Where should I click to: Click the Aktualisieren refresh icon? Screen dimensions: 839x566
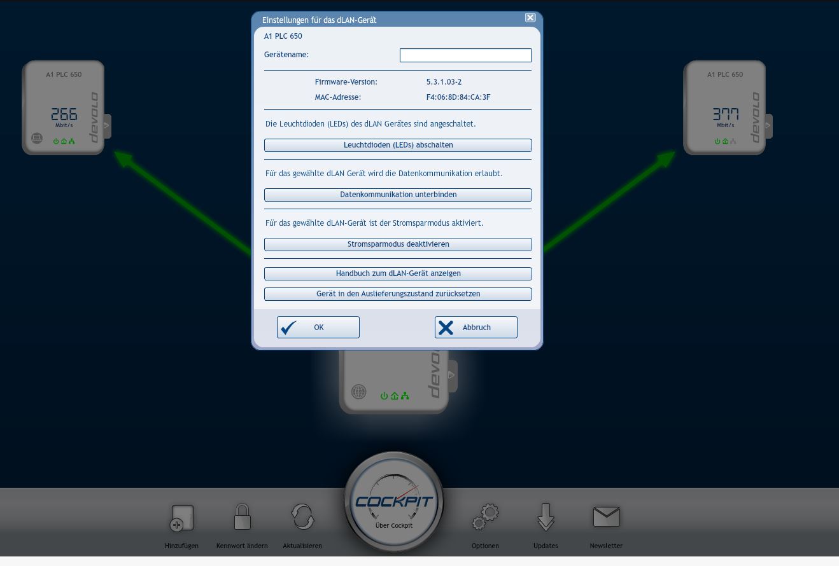point(302,517)
